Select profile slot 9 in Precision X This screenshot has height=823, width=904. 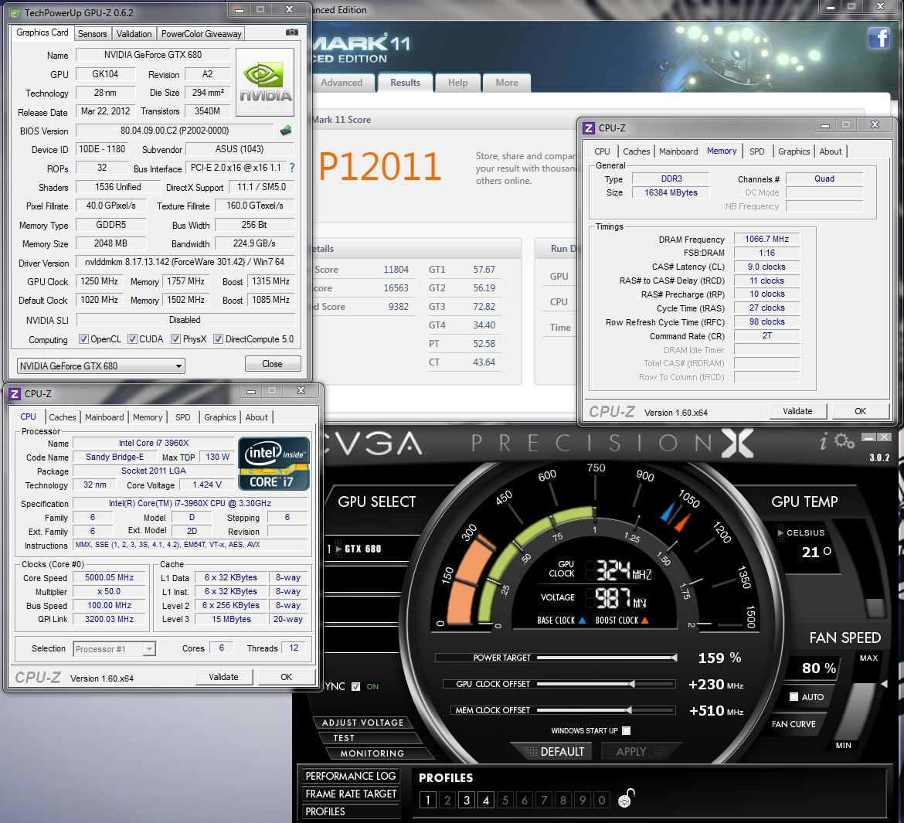[583, 800]
